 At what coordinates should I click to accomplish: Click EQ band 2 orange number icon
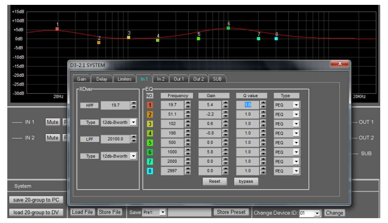150,114
